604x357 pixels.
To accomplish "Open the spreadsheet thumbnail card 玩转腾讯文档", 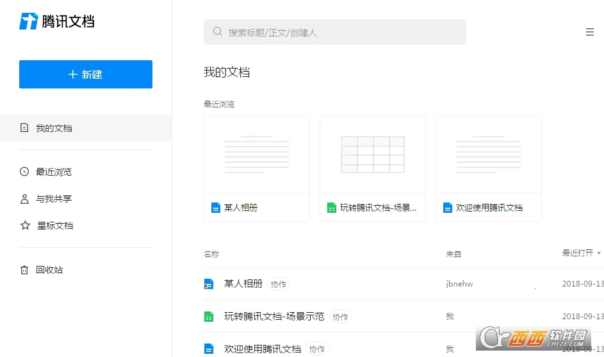I will coord(372,168).
